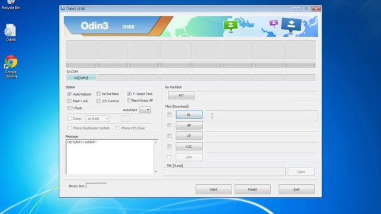Screen dimensions: 381x214
Task: Click the CP file path field
Action: (x=262, y=136)
